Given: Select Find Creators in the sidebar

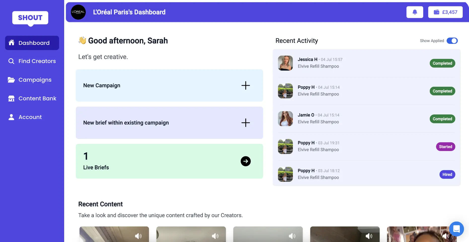Looking at the screenshot, I should pyautogui.click(x=37, y=61).
